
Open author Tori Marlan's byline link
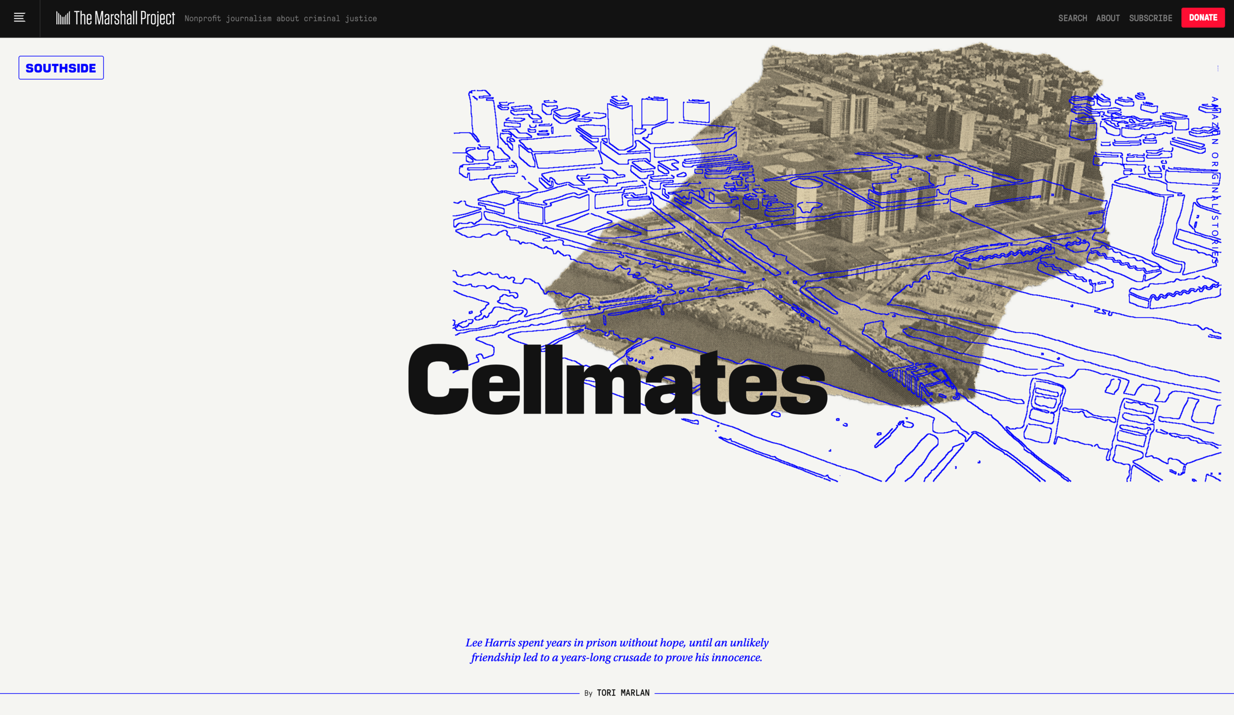[623, 693]
